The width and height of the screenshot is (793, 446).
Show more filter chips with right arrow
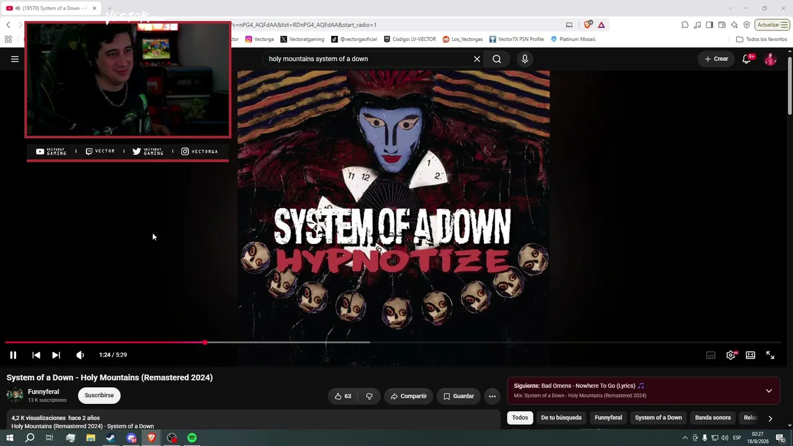tap(770, 418)
